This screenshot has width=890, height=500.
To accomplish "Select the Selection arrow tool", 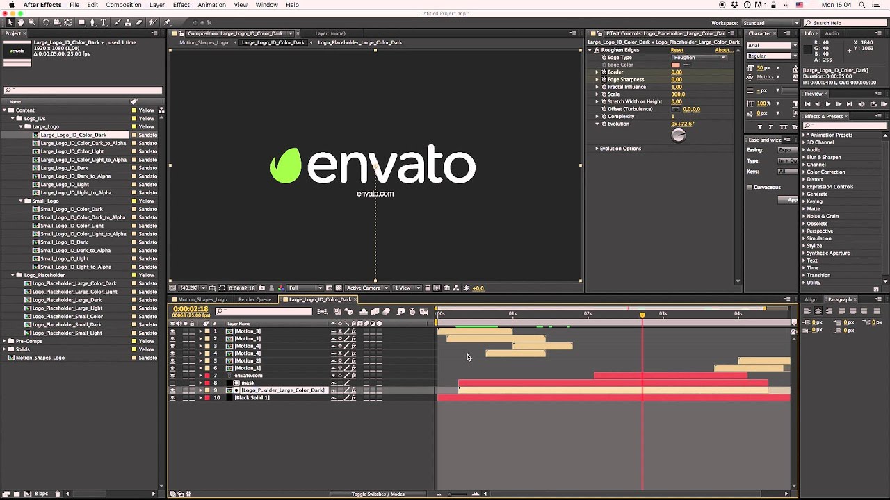I will [10, 22].
